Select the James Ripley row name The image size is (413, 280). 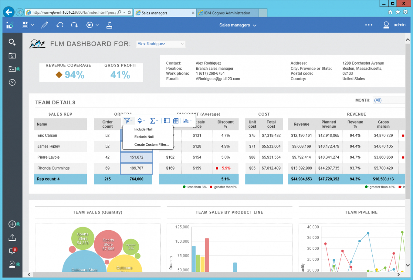pyautogui.click(x=49, y=147)
